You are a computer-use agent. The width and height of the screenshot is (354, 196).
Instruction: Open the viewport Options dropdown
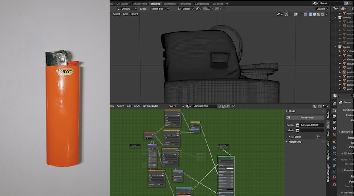coord(322,9)
